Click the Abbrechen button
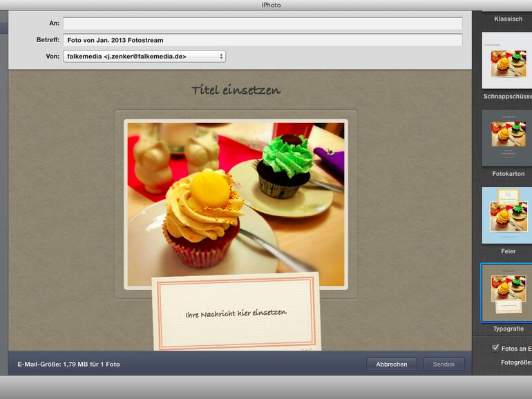 click(392, 364)
